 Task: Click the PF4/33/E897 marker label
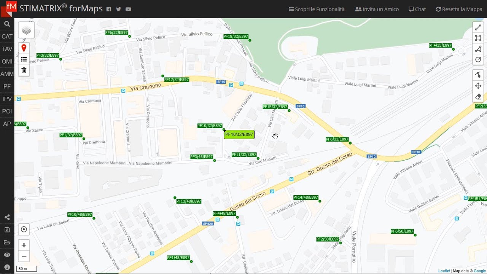click(441, 45)
